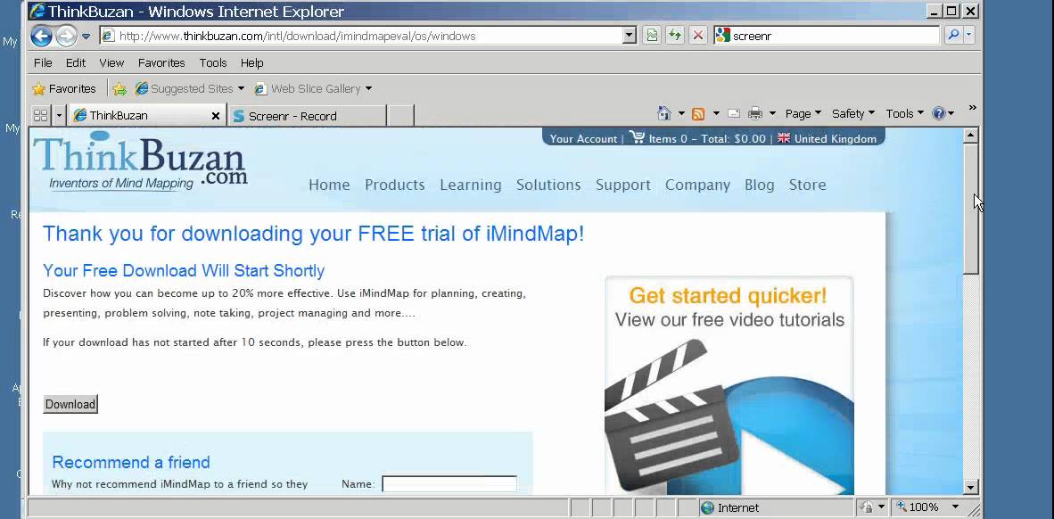Click the Internet Explorer title bar icon
Image resolution: width=1054 pixels, height=519 pixels.
click(x=37, y=11)
